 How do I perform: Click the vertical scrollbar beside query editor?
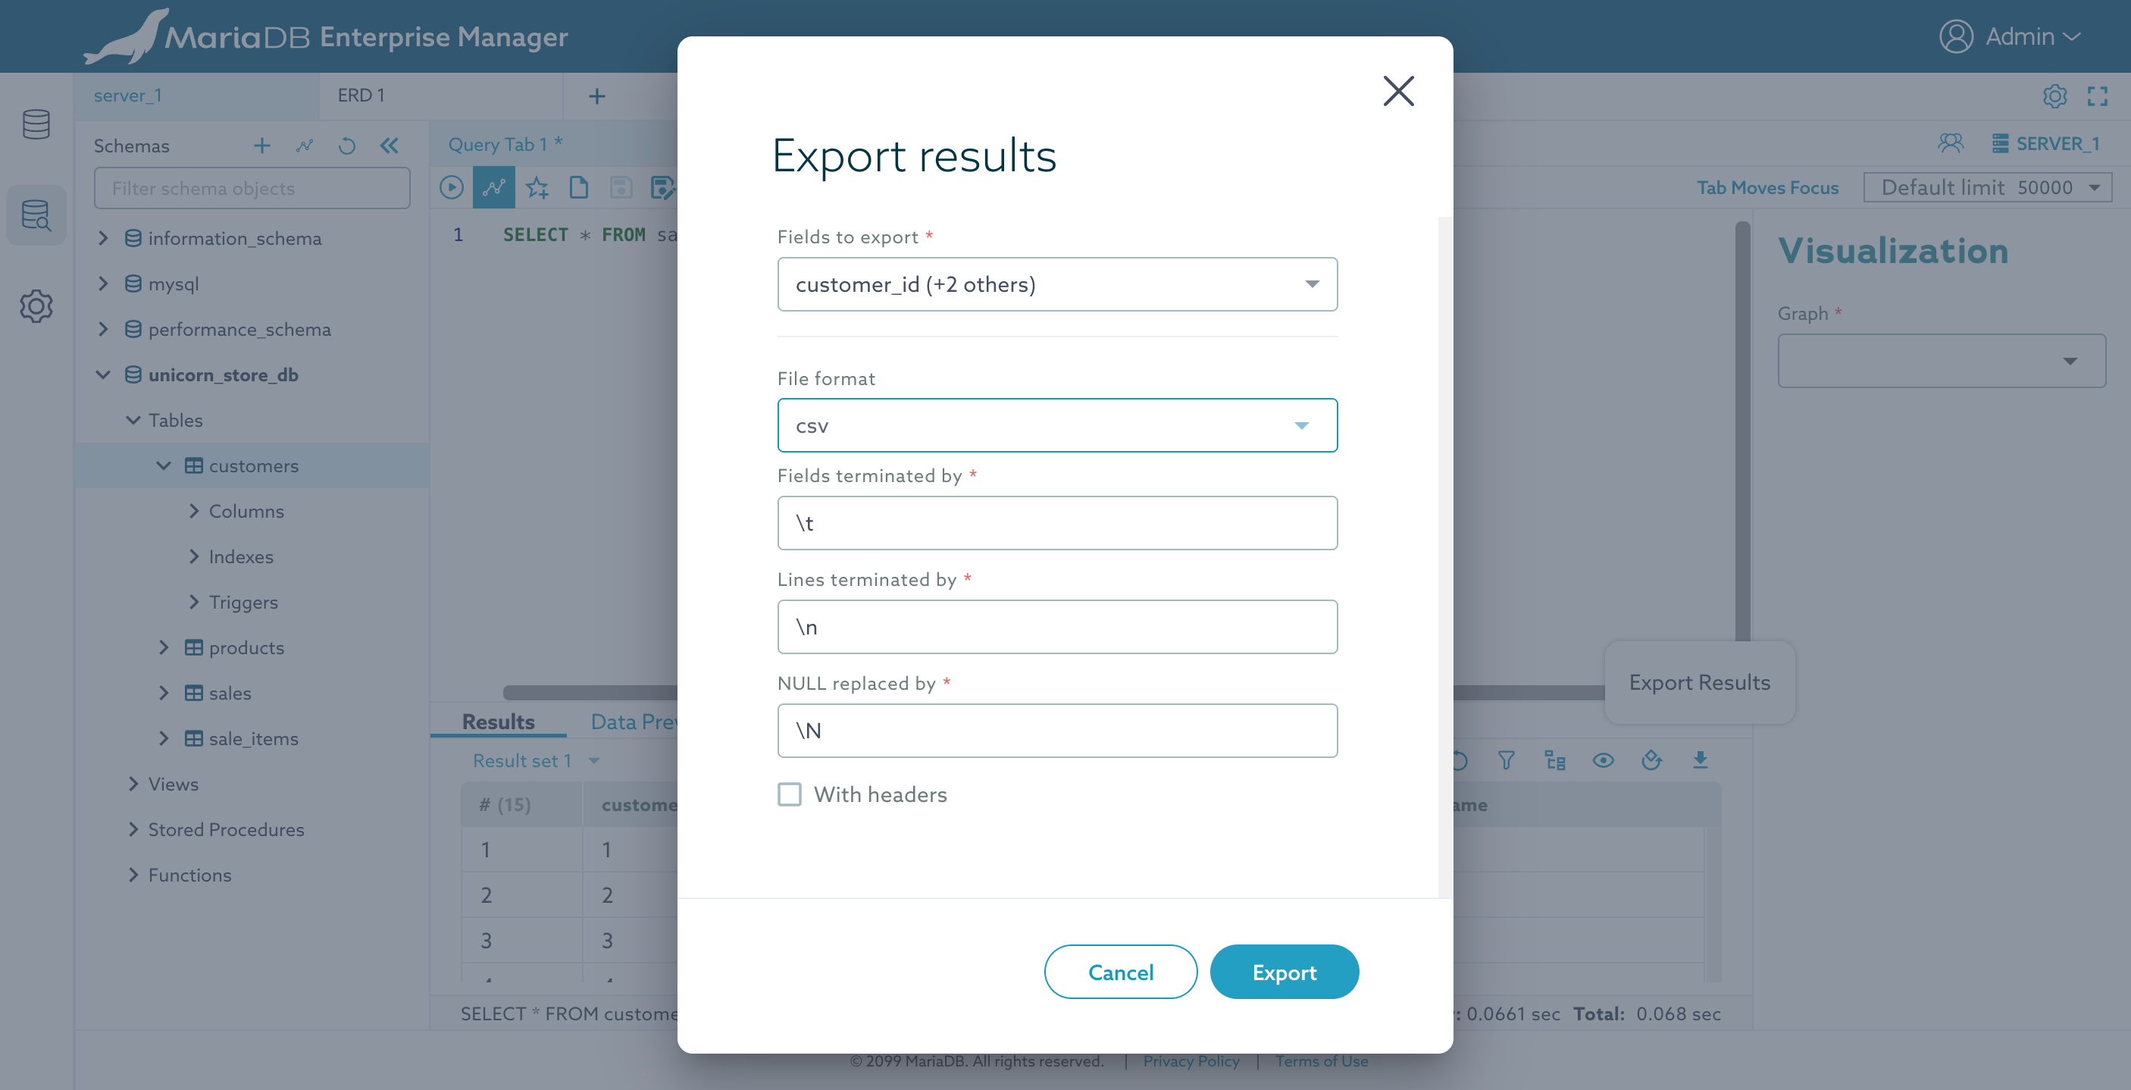coord(1742,431)
